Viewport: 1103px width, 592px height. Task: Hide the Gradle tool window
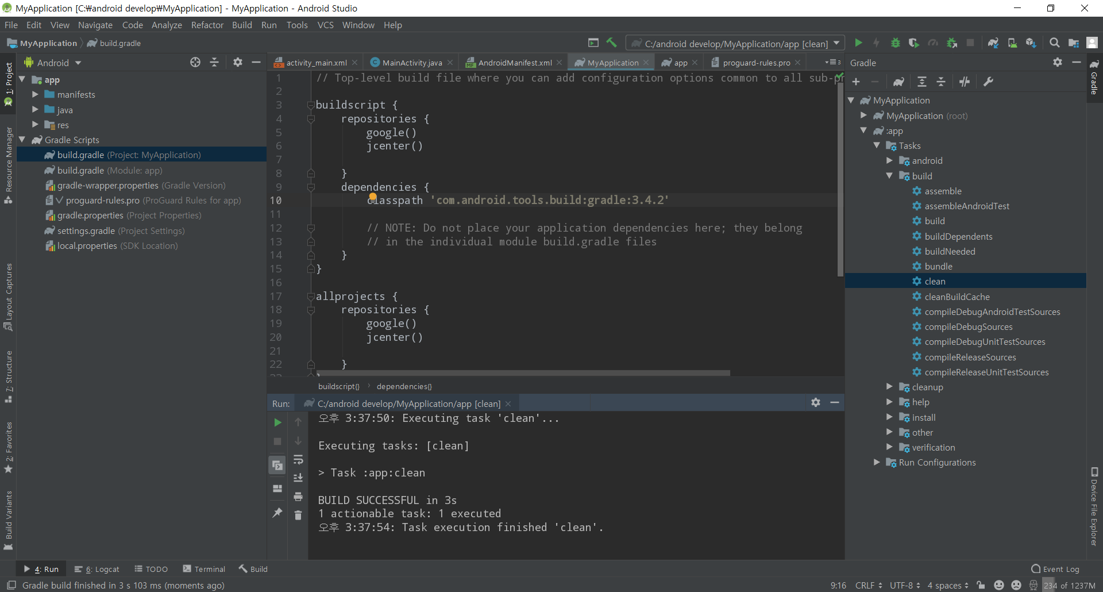(x=1077, y=62)
